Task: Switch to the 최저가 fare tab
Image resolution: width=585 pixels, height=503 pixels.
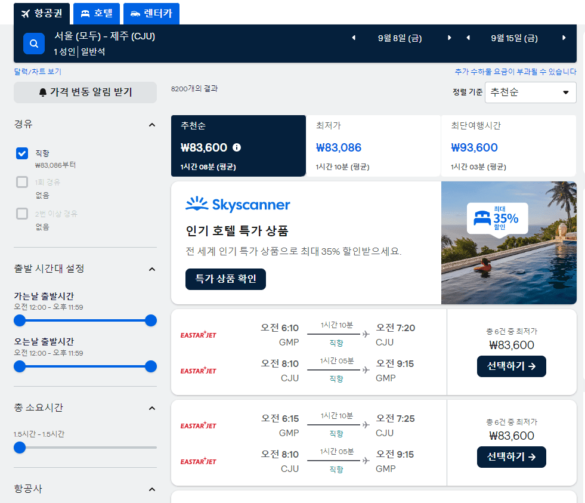Action: coord(373,143)
